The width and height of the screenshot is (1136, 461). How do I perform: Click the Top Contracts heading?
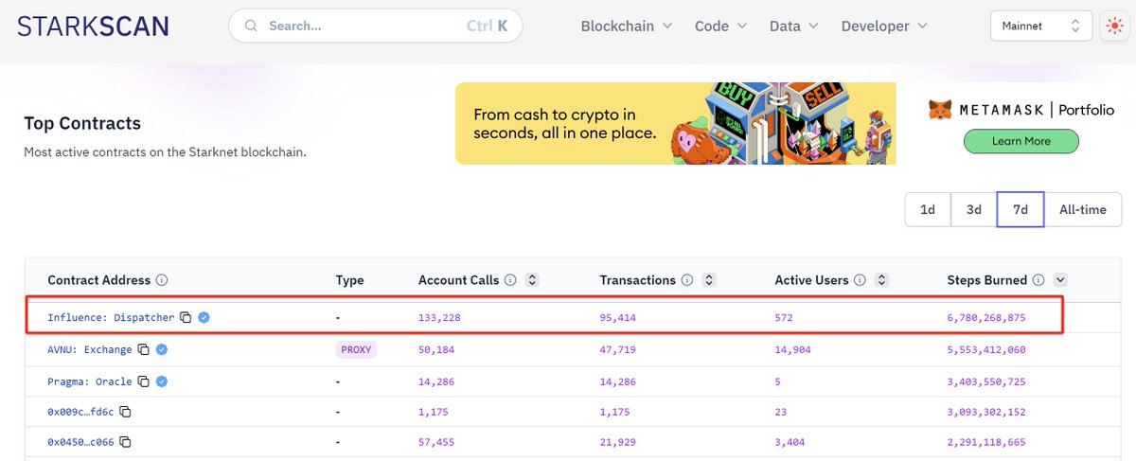click(82, 123)
